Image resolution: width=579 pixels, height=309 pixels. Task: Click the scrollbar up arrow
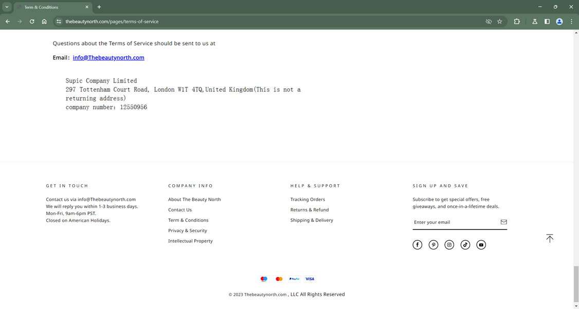point(576,33)
